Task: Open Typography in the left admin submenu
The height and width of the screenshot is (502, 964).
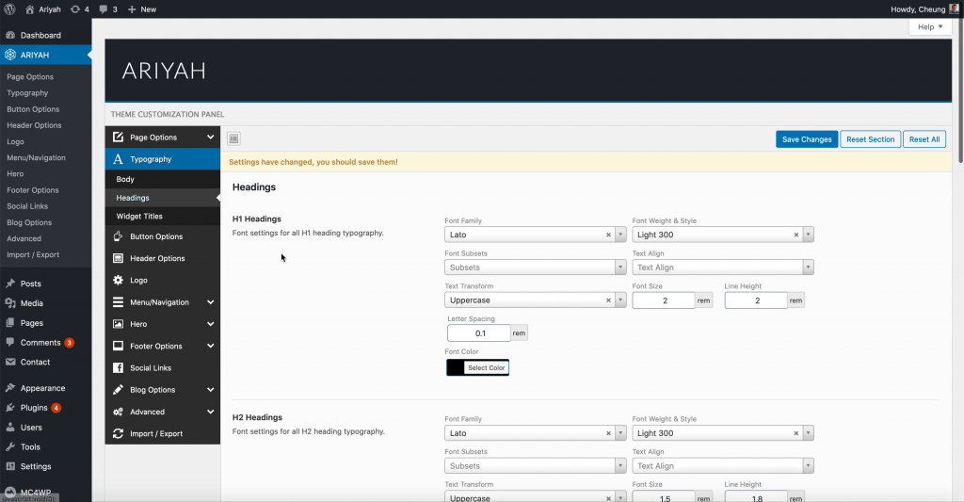Action: click(x=27, y=93)
